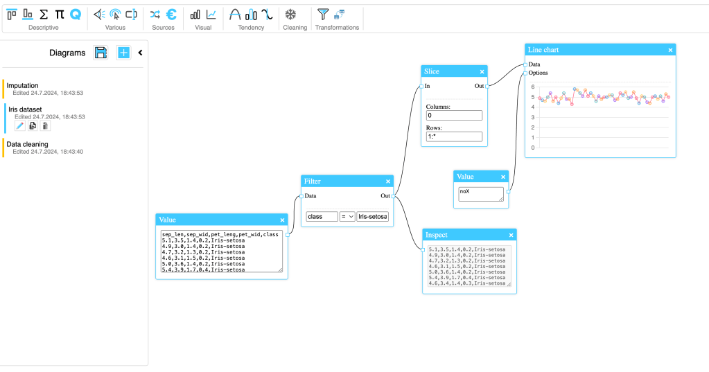
Task: Add a new diagram with plus button
Action: (x=123, y=53)
